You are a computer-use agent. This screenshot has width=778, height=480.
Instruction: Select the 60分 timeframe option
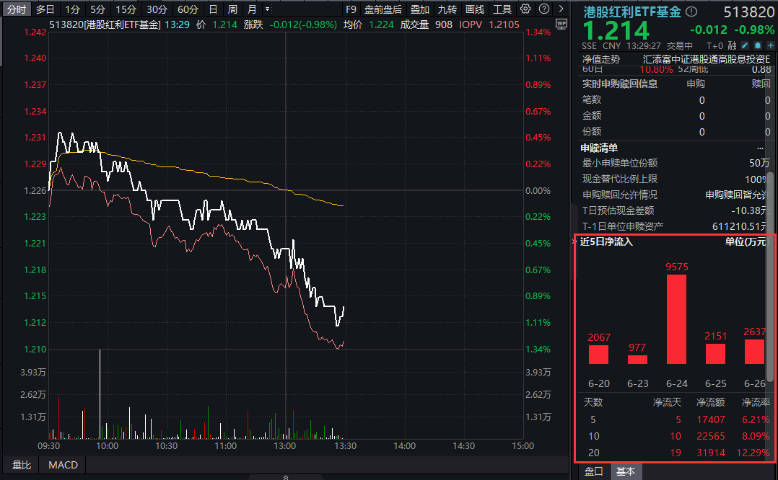188,9
